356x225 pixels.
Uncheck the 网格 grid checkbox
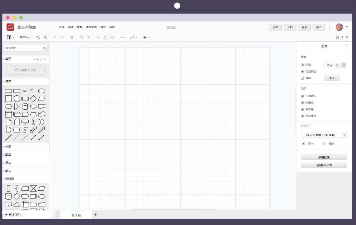click(302, 65)
